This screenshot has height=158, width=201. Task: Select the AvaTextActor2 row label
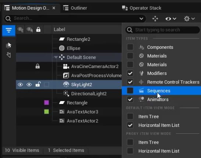[x=82, y=121]
